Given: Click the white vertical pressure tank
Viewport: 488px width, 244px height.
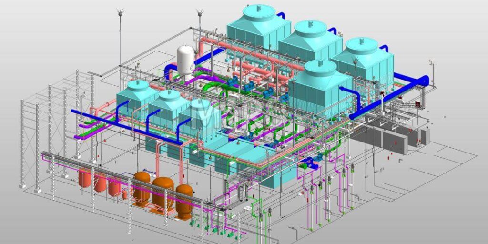Looking at the screenshot, I should [185, 61].
